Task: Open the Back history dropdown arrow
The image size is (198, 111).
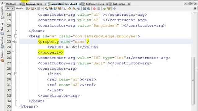Action: pos(36,9)
